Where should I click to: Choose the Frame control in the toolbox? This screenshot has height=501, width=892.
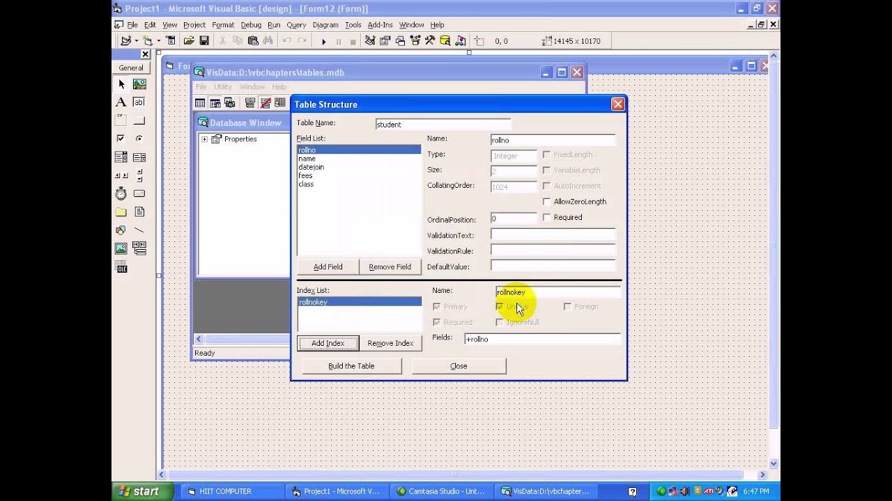pos(121,120)
